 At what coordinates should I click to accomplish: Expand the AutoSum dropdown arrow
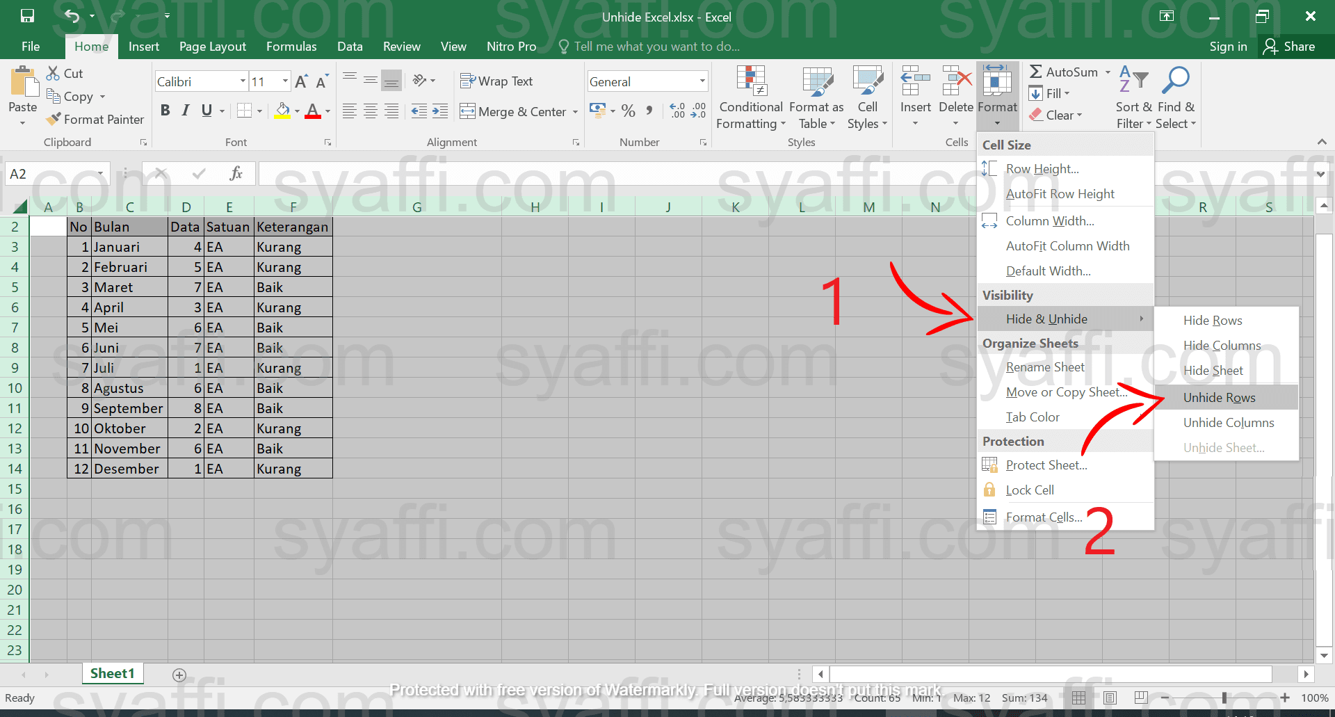(1108, 72)
